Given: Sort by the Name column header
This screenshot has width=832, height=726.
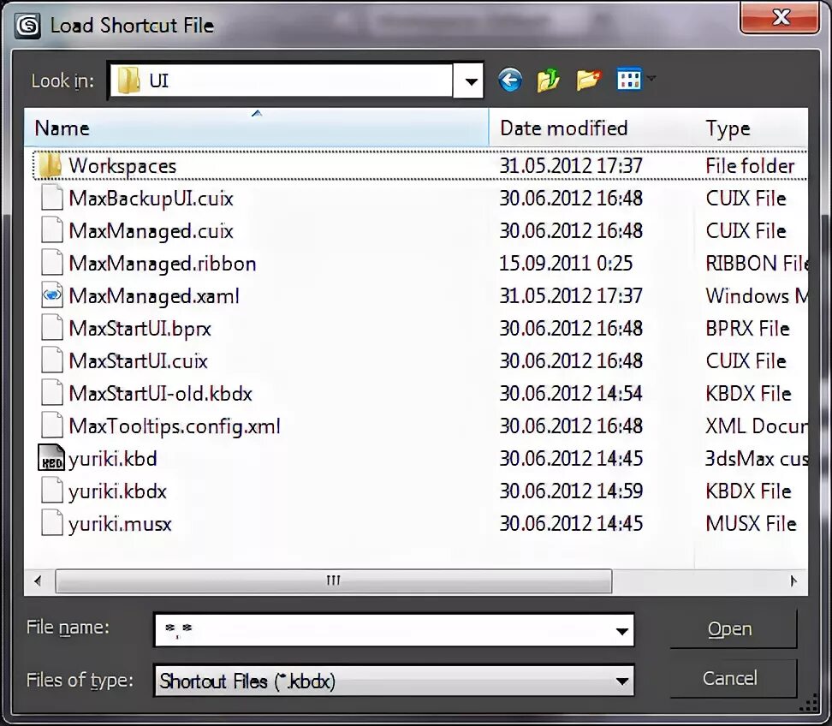Looking at the screenshot, I should (x=256, y=128).
